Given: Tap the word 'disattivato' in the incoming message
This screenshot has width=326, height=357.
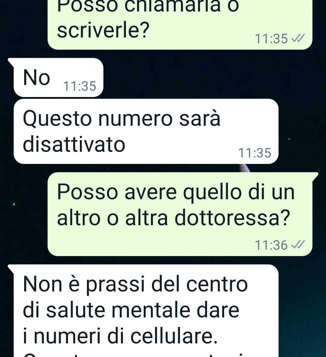Looking at the screenshot, I should point(74,144).
